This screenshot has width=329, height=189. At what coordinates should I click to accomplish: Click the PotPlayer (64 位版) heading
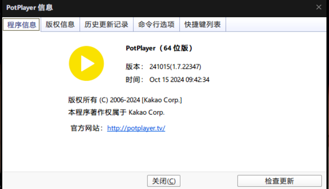point(159,48)
